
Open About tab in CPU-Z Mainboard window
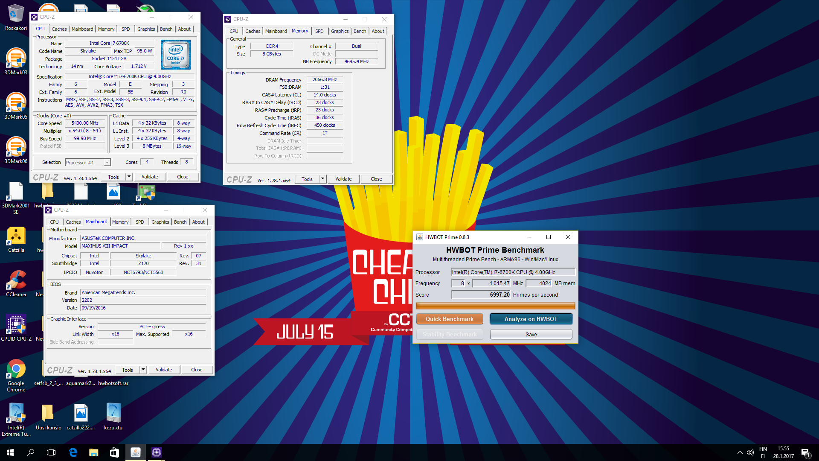point(198,222)
